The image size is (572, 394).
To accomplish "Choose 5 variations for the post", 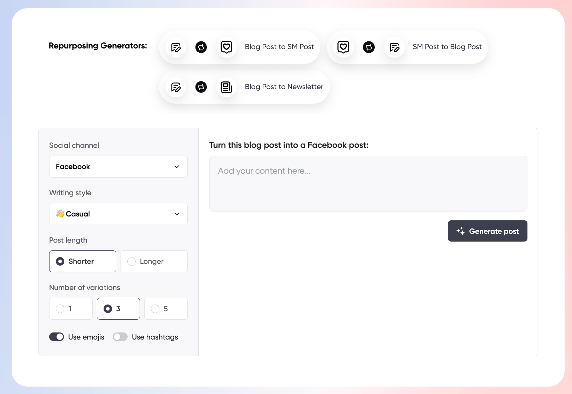I will [x=165, y=309].
